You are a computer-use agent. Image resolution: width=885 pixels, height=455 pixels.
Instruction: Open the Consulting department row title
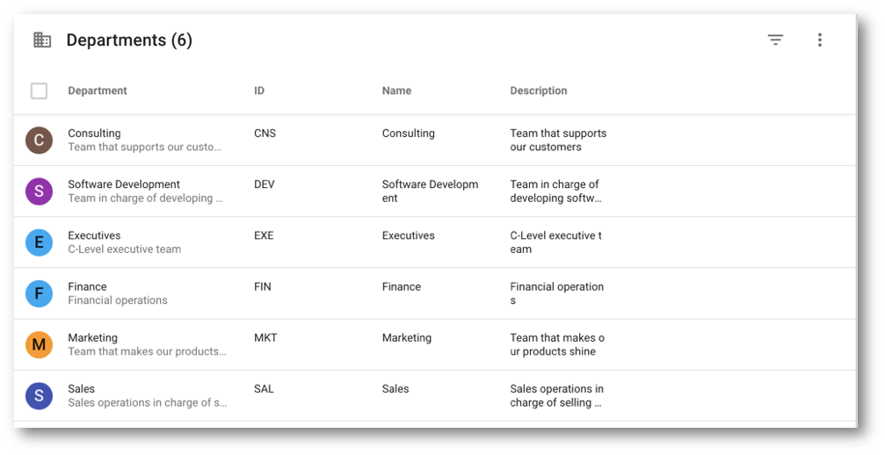[x=94, y=133]
